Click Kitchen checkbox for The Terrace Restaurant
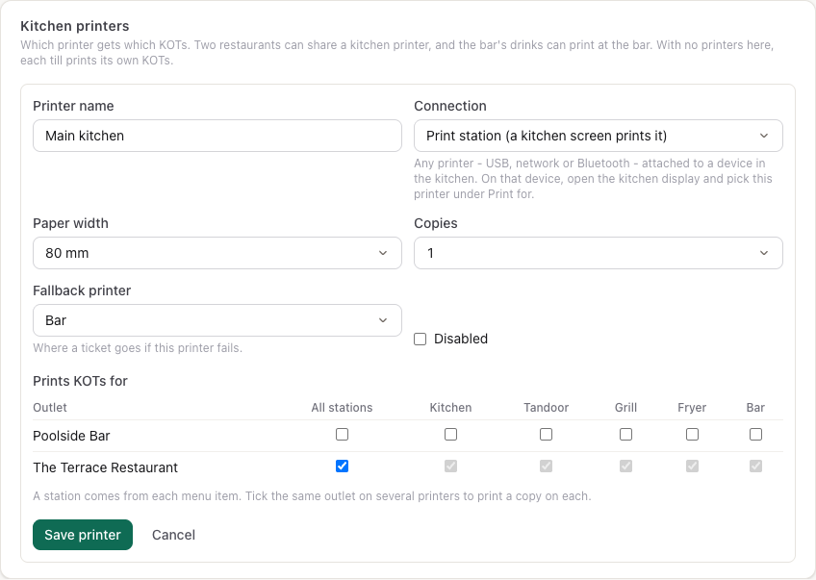Image resolution: width=816 pixels, height=580 pixels. (450, 467)
